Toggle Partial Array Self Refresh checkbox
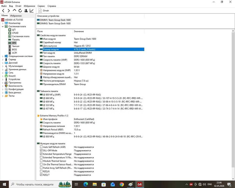 (41, 168)
